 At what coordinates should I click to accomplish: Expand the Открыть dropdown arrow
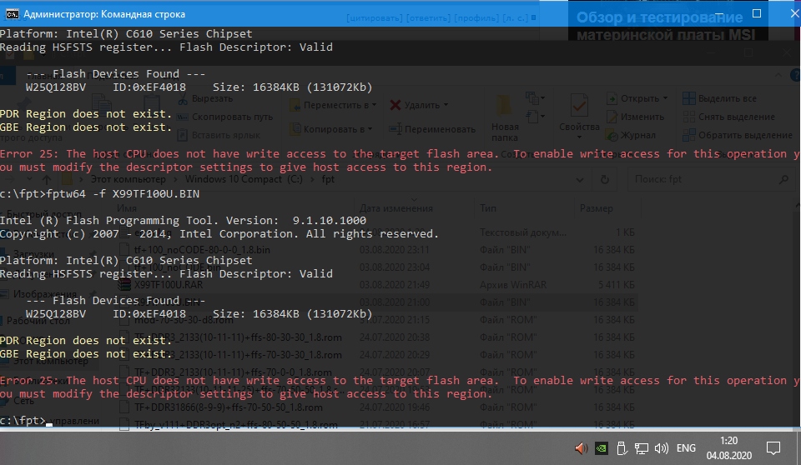tap(665, 98)
